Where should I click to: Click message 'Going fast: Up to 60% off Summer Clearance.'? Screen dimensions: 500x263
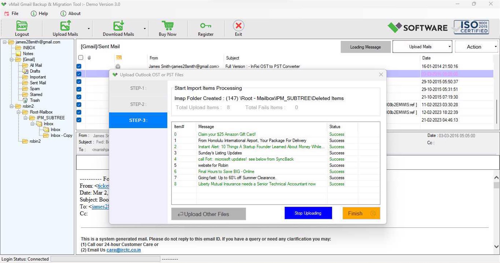[237, 178]
